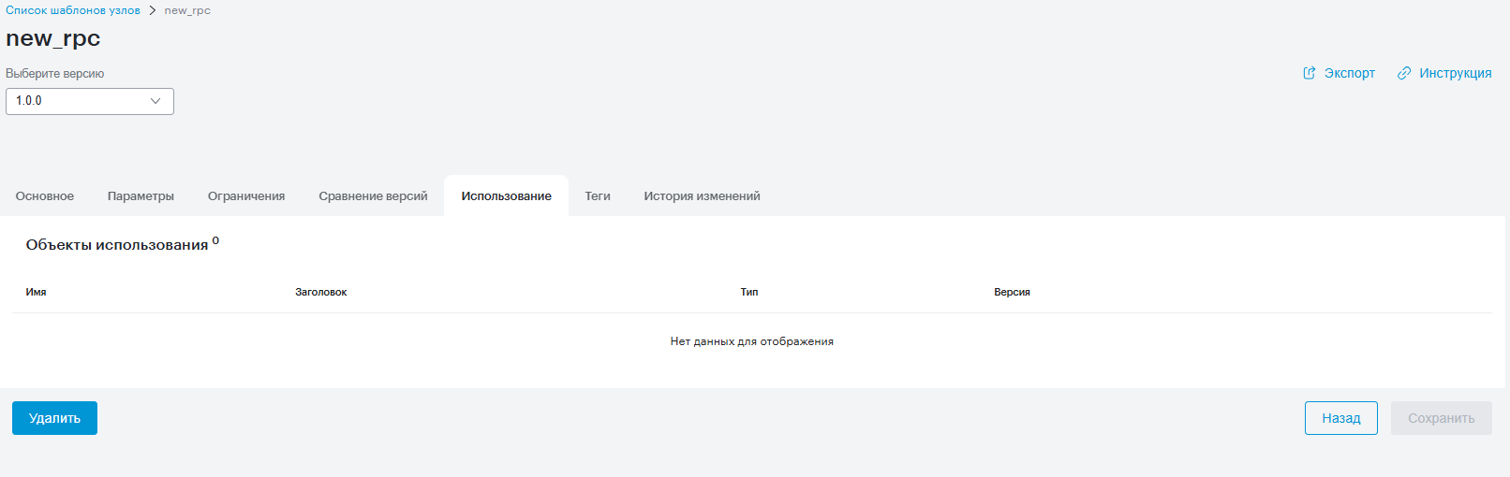Click the 'Нет данных для отображения' message
Screen dimensions: 1510x477
pyautogui.click(x=752, y=341)
